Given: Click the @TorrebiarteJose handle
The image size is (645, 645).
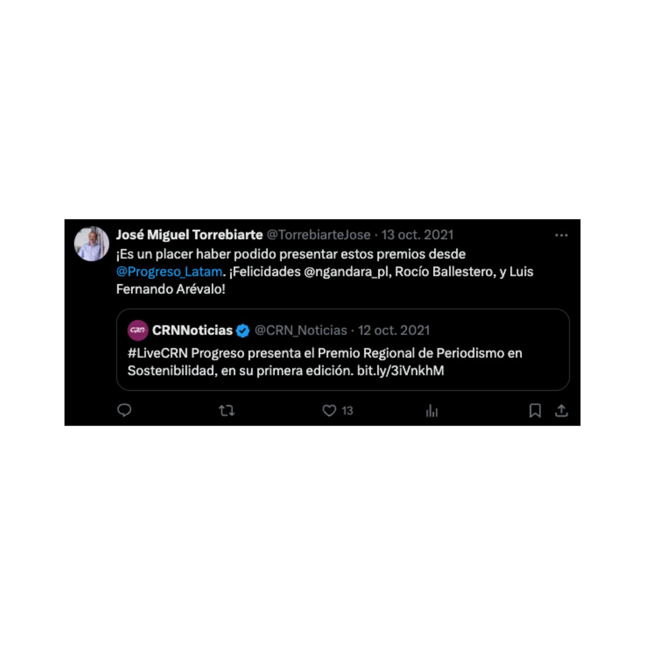Looking at the screenshot, I should tap(318, 235).
